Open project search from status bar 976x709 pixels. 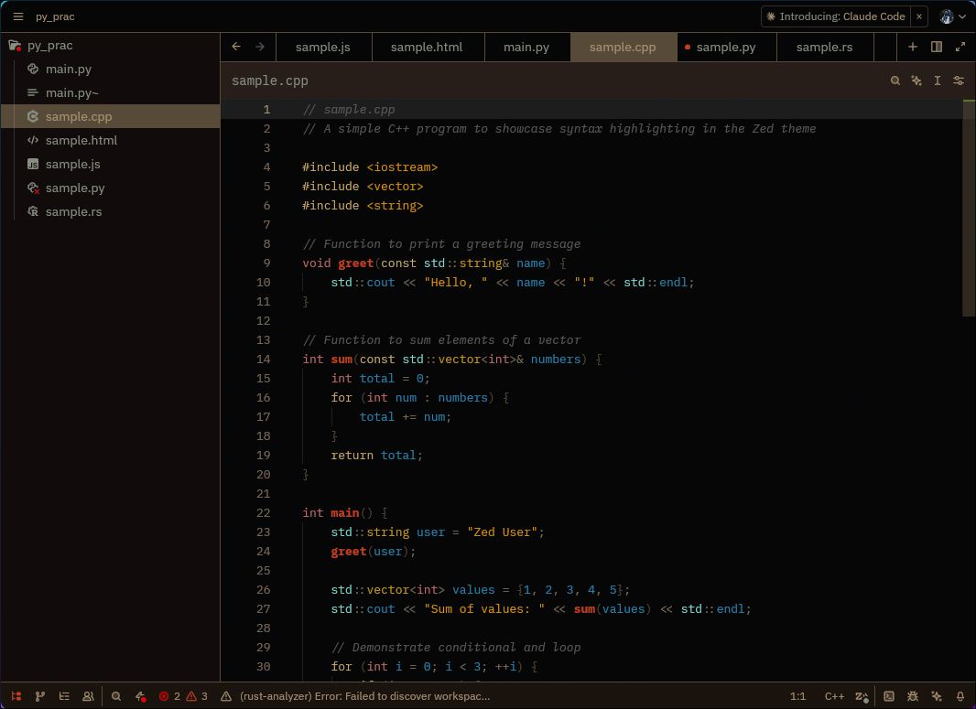pyautogui.click(x=115, y=696)
